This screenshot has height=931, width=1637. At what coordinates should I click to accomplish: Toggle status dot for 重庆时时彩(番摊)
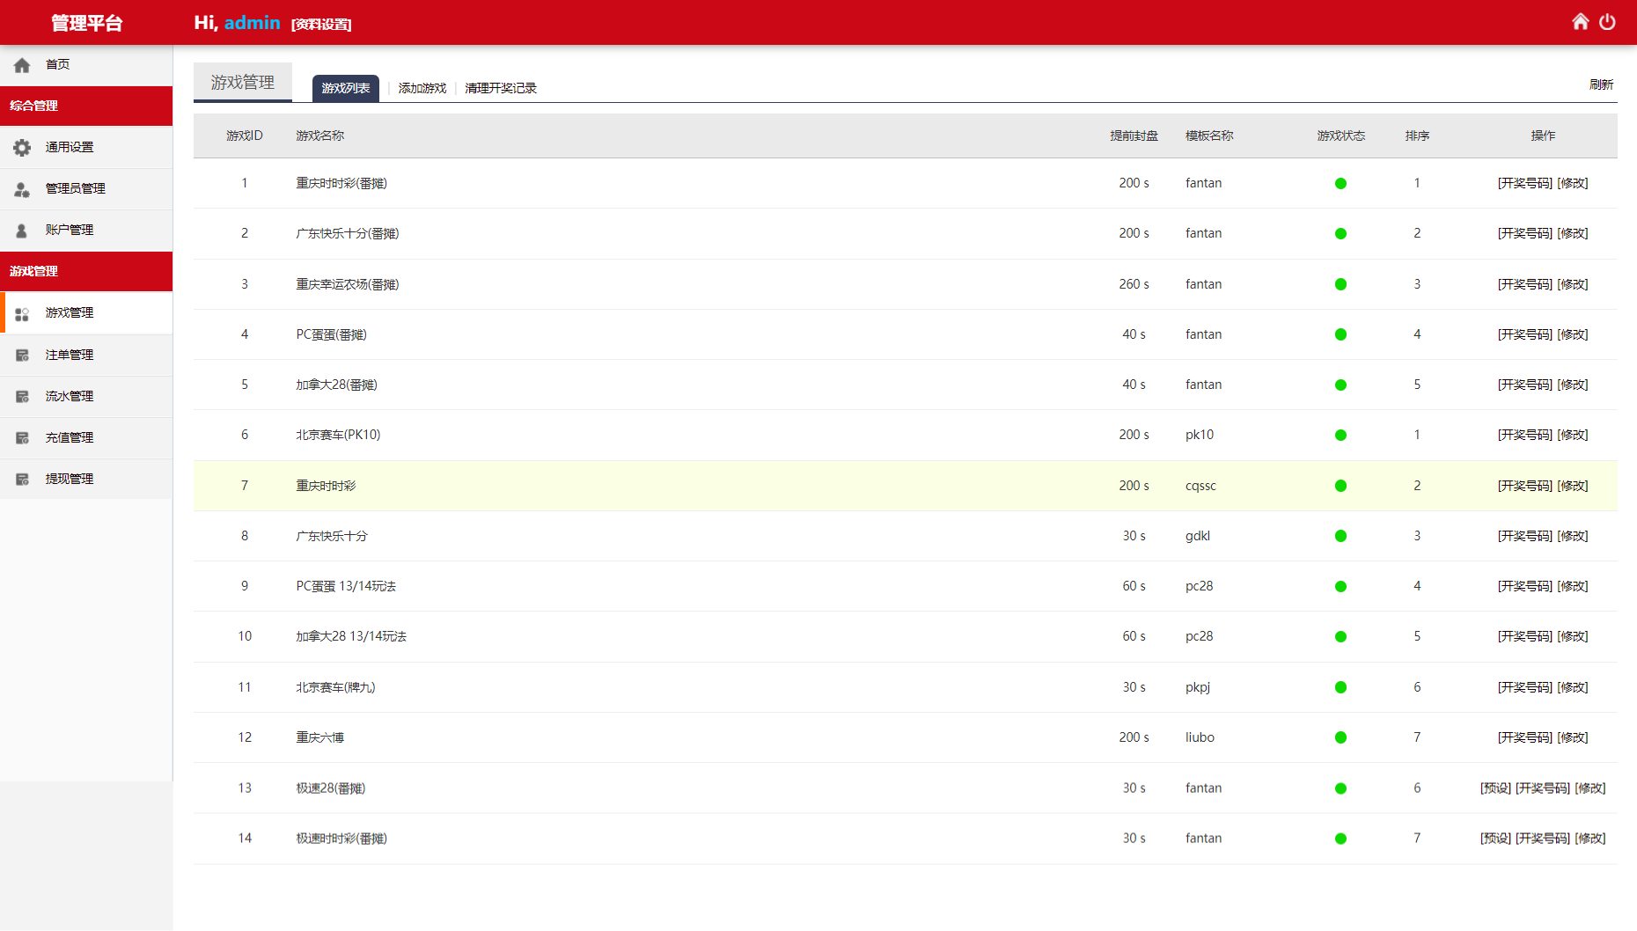(x=1340, y=183)
